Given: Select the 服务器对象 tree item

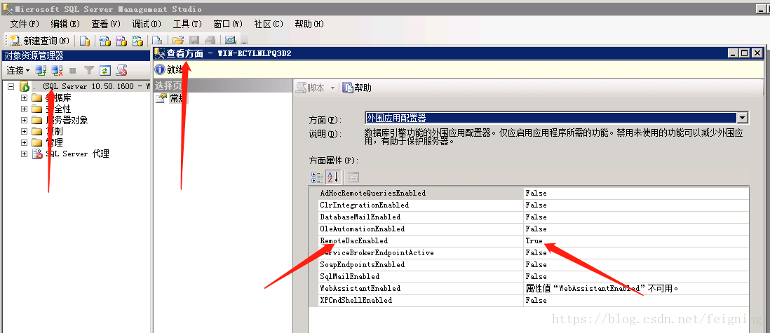Looking at the screenshot, I should [x=67, y=120].
